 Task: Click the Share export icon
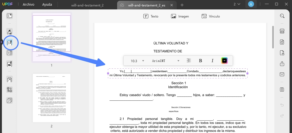pyautogui.click(x=282, y=64)
